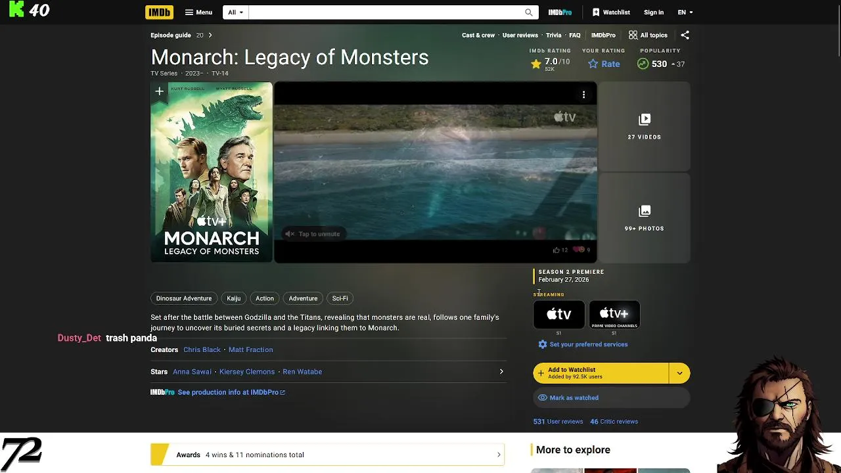
Task: Open creator Chris Black's page
Action: [202, 349]
